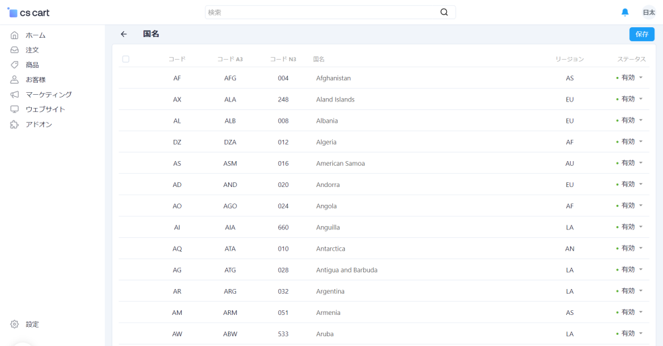Open the マーケティング menu item
Viewport: 663px width, 346px height.
click(x=48, y=94)
